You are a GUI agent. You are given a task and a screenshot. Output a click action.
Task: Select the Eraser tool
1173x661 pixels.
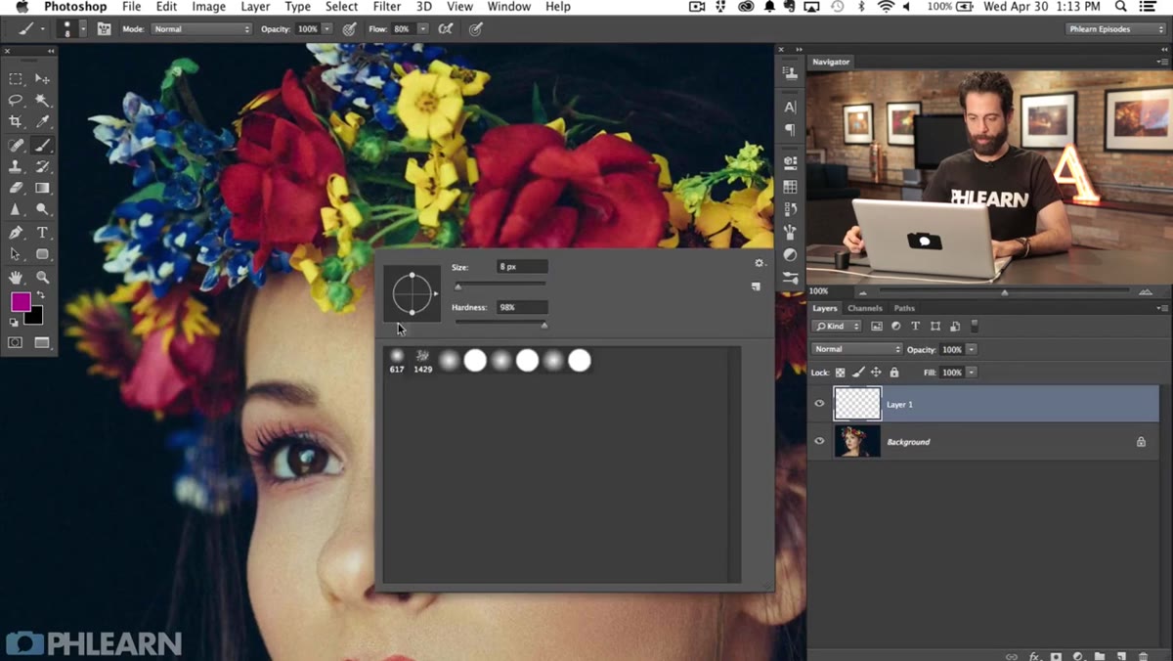click(16, 188)
